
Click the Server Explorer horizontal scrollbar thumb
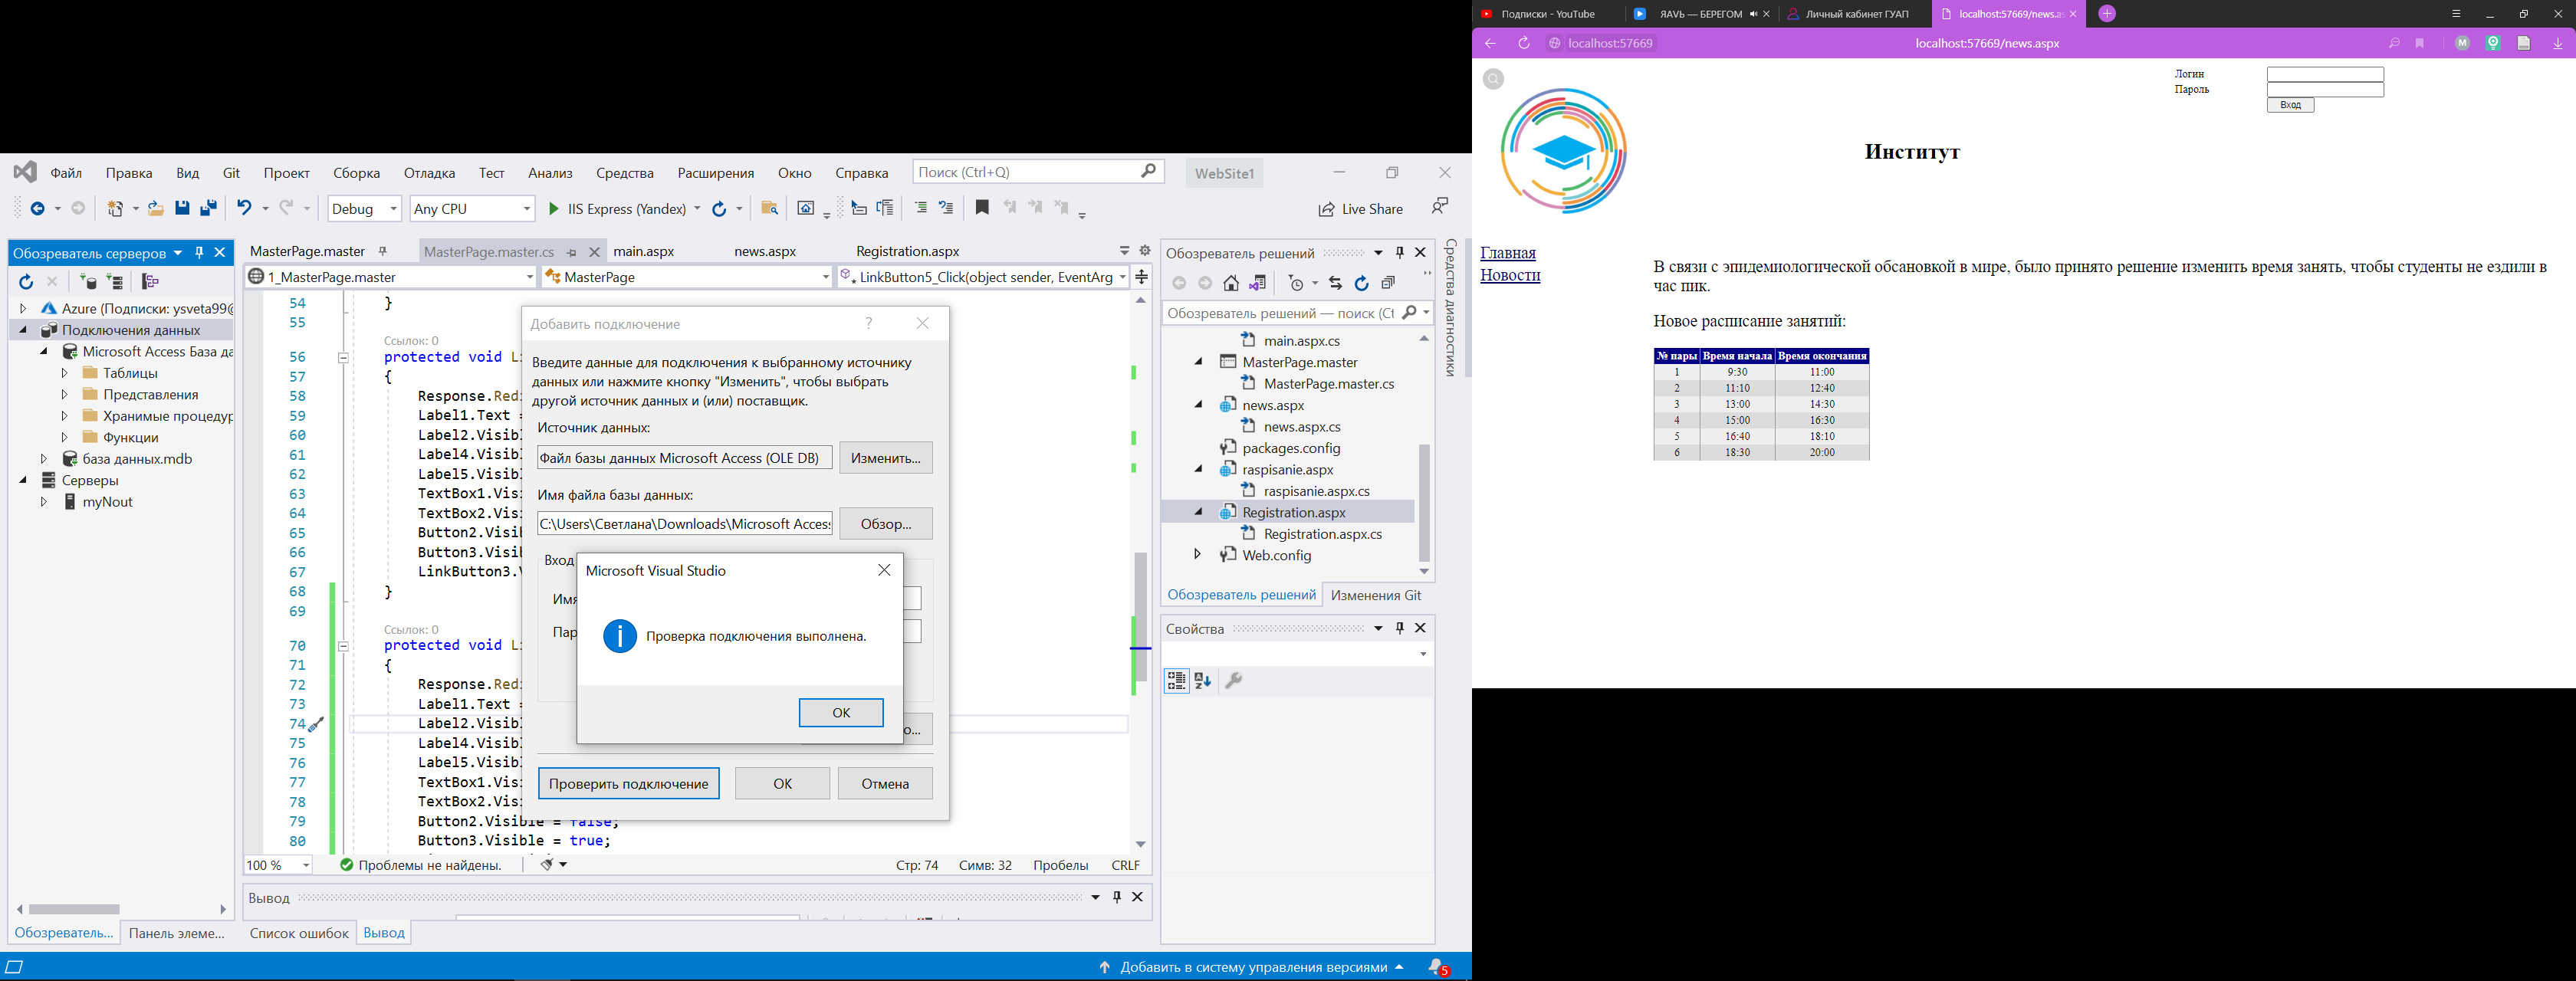[x=74, y=909]
